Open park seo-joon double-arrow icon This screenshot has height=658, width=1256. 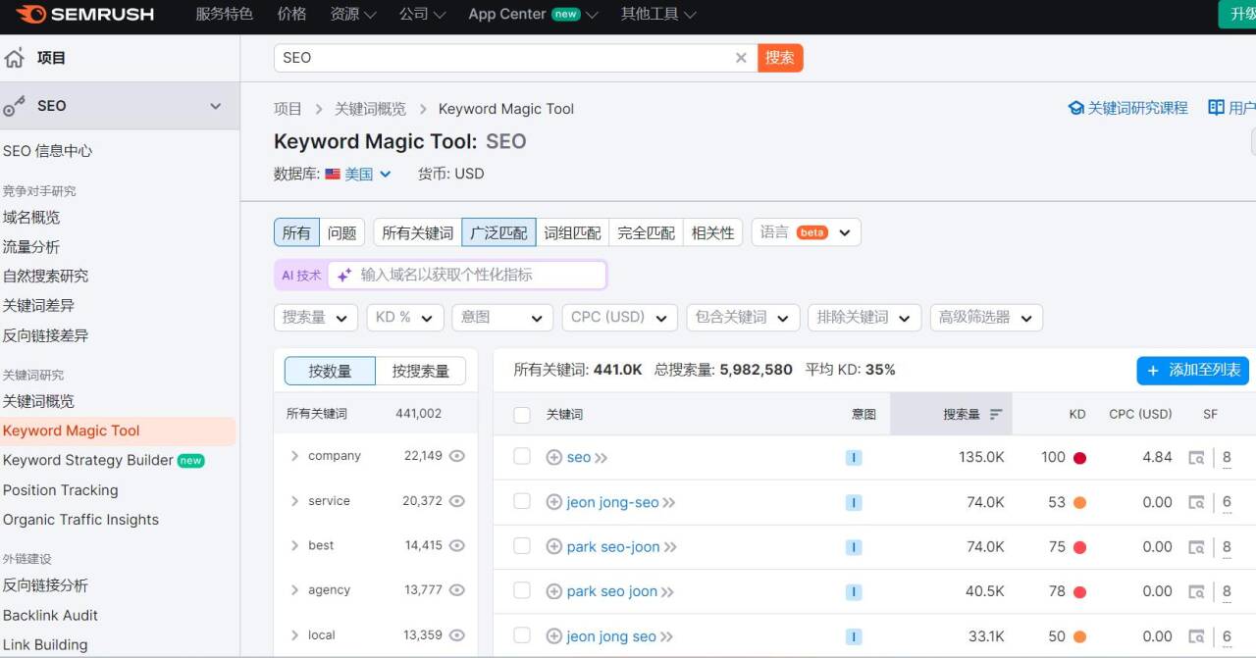pyautogui.click(x=671, y=547)
